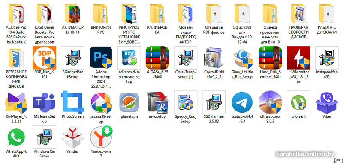343x163 pixels.
Task: Select the КАЛИБРОВКА folder icon
Action: coord(157,14)
